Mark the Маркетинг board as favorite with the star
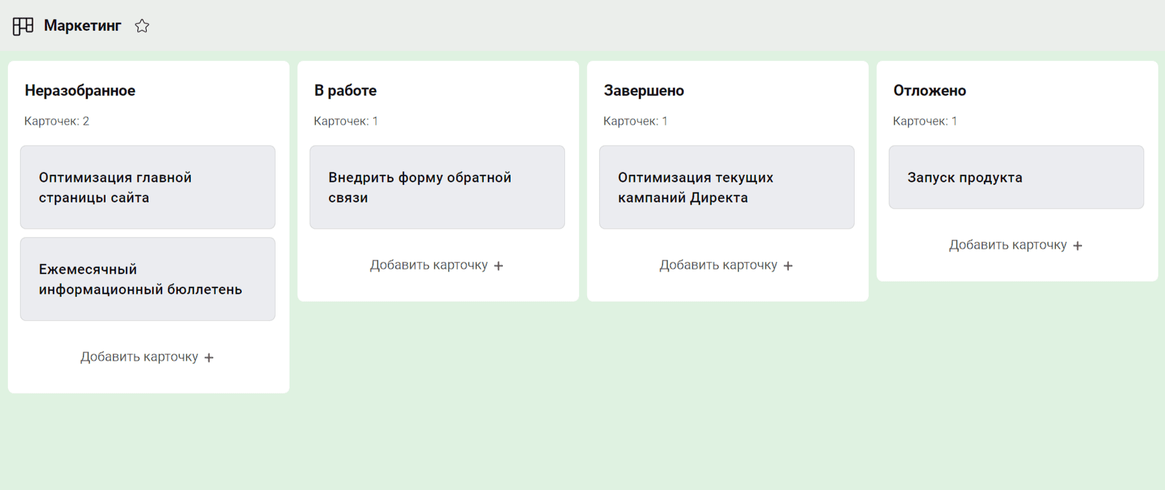This screenshot has width=1165, height=490. tap(142, 26)
